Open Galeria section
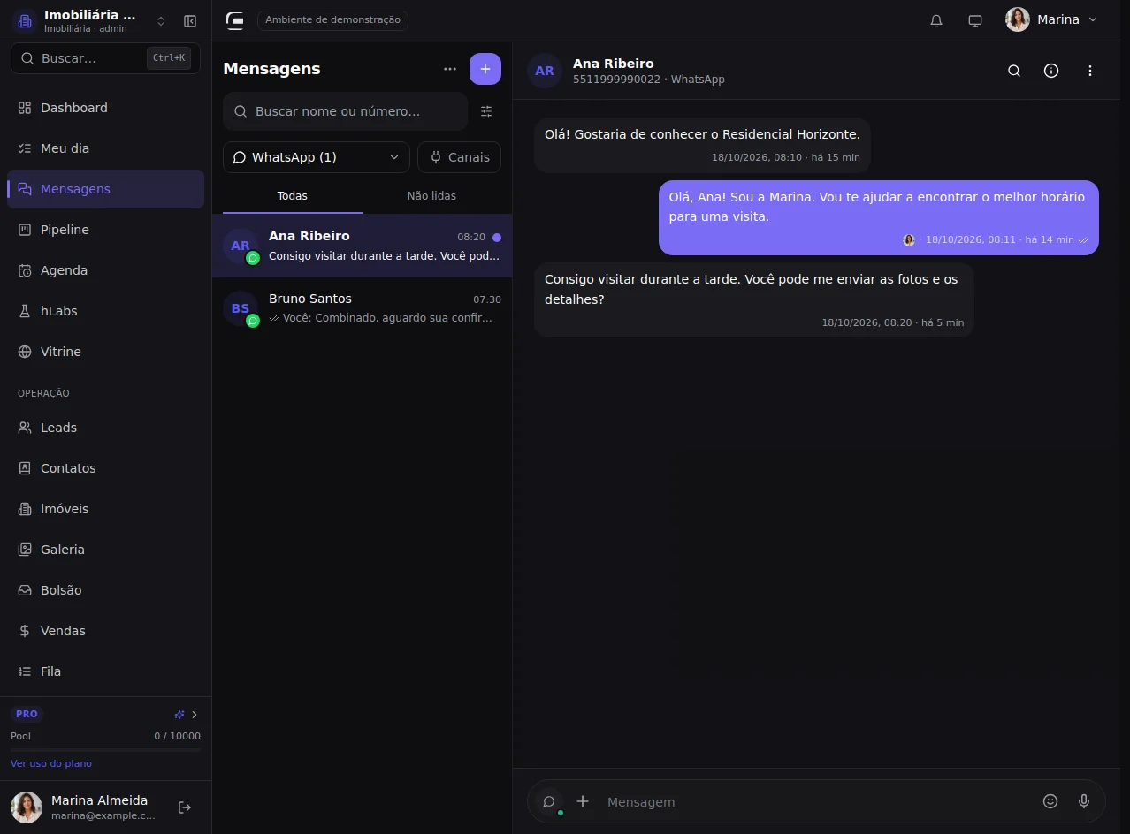The image size is (1130, 834). point(105,550)
